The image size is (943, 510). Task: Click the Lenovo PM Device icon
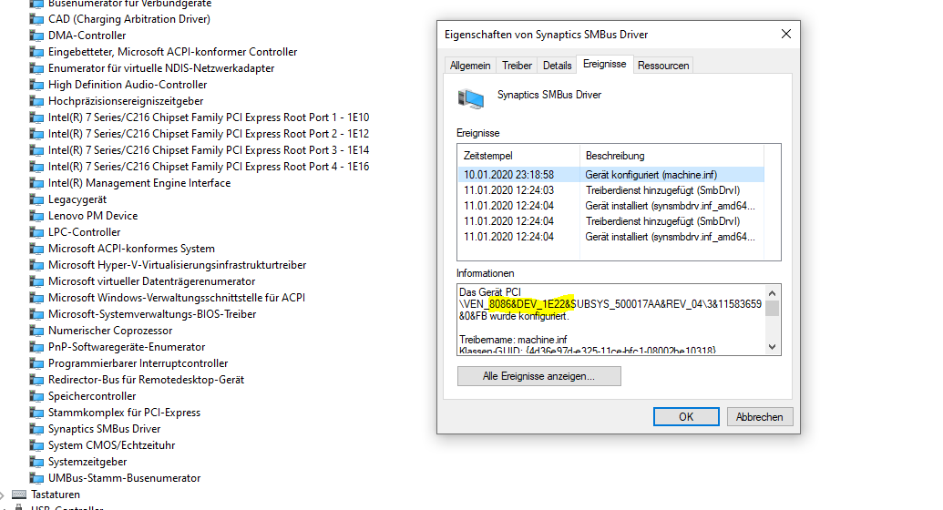click(36, 216)
